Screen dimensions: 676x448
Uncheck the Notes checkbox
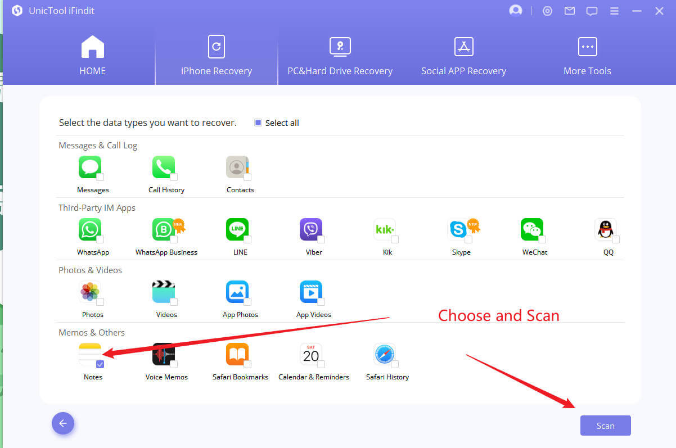(100, 364)
